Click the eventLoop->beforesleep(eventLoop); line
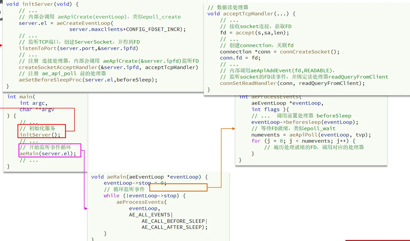The height and width of the screenshot is (241, 410). point(305,122)
